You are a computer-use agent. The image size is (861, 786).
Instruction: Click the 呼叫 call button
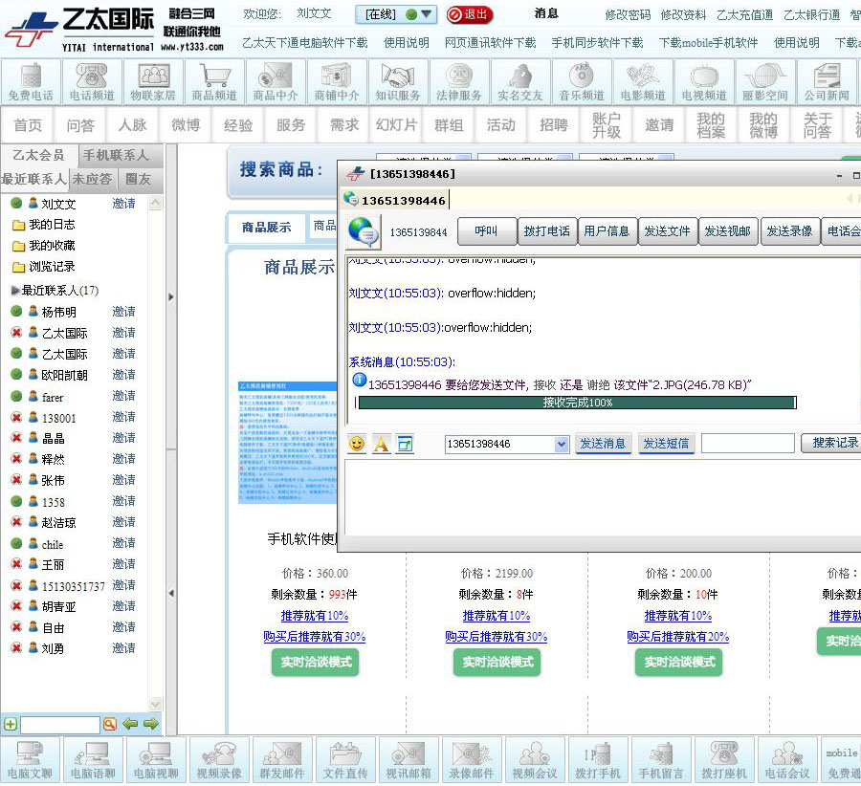point(487,231)
